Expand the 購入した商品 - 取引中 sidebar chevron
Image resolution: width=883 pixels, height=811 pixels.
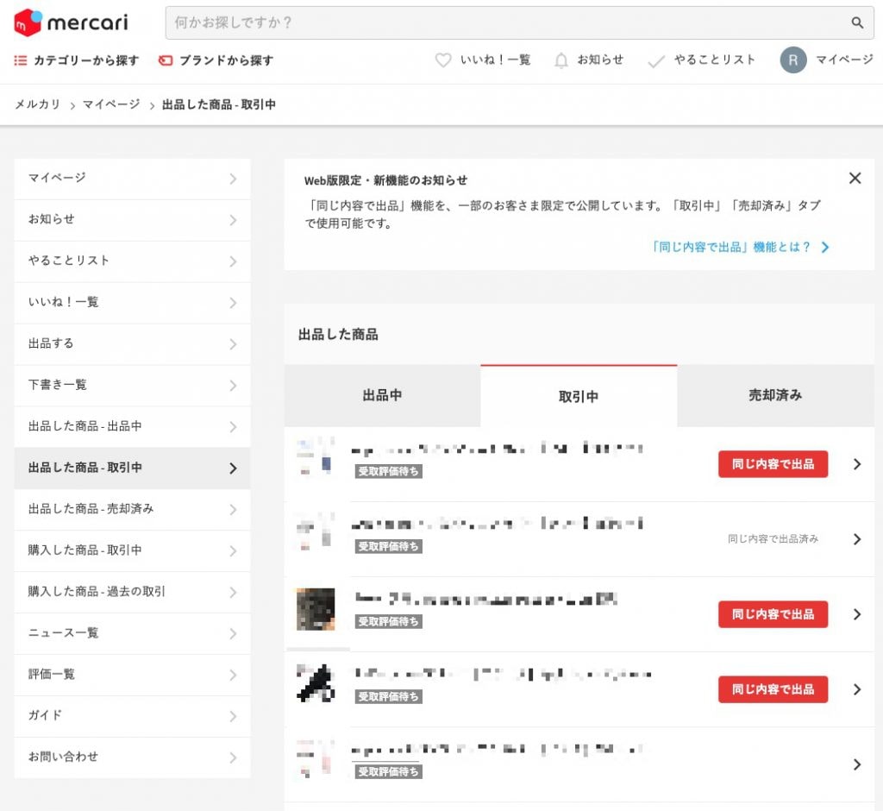click(233, 550)
